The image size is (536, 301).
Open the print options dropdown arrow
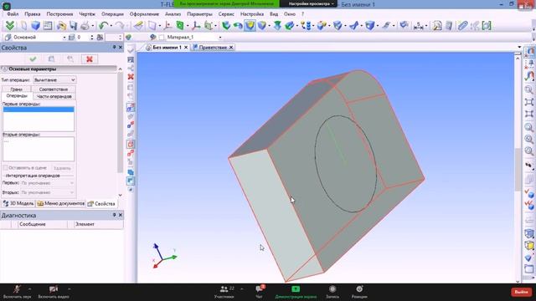pyautogui.click(x=92, y=26)
